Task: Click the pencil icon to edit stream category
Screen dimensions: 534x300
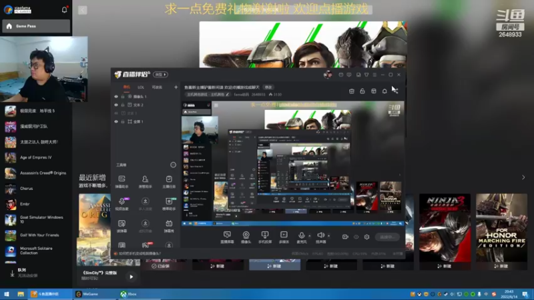Action: tap(228, 94)
